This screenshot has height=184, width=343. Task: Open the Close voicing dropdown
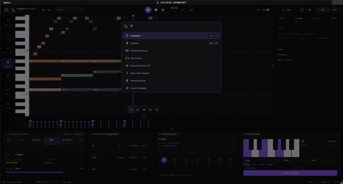pyautogui.click(x=296, y=160)
